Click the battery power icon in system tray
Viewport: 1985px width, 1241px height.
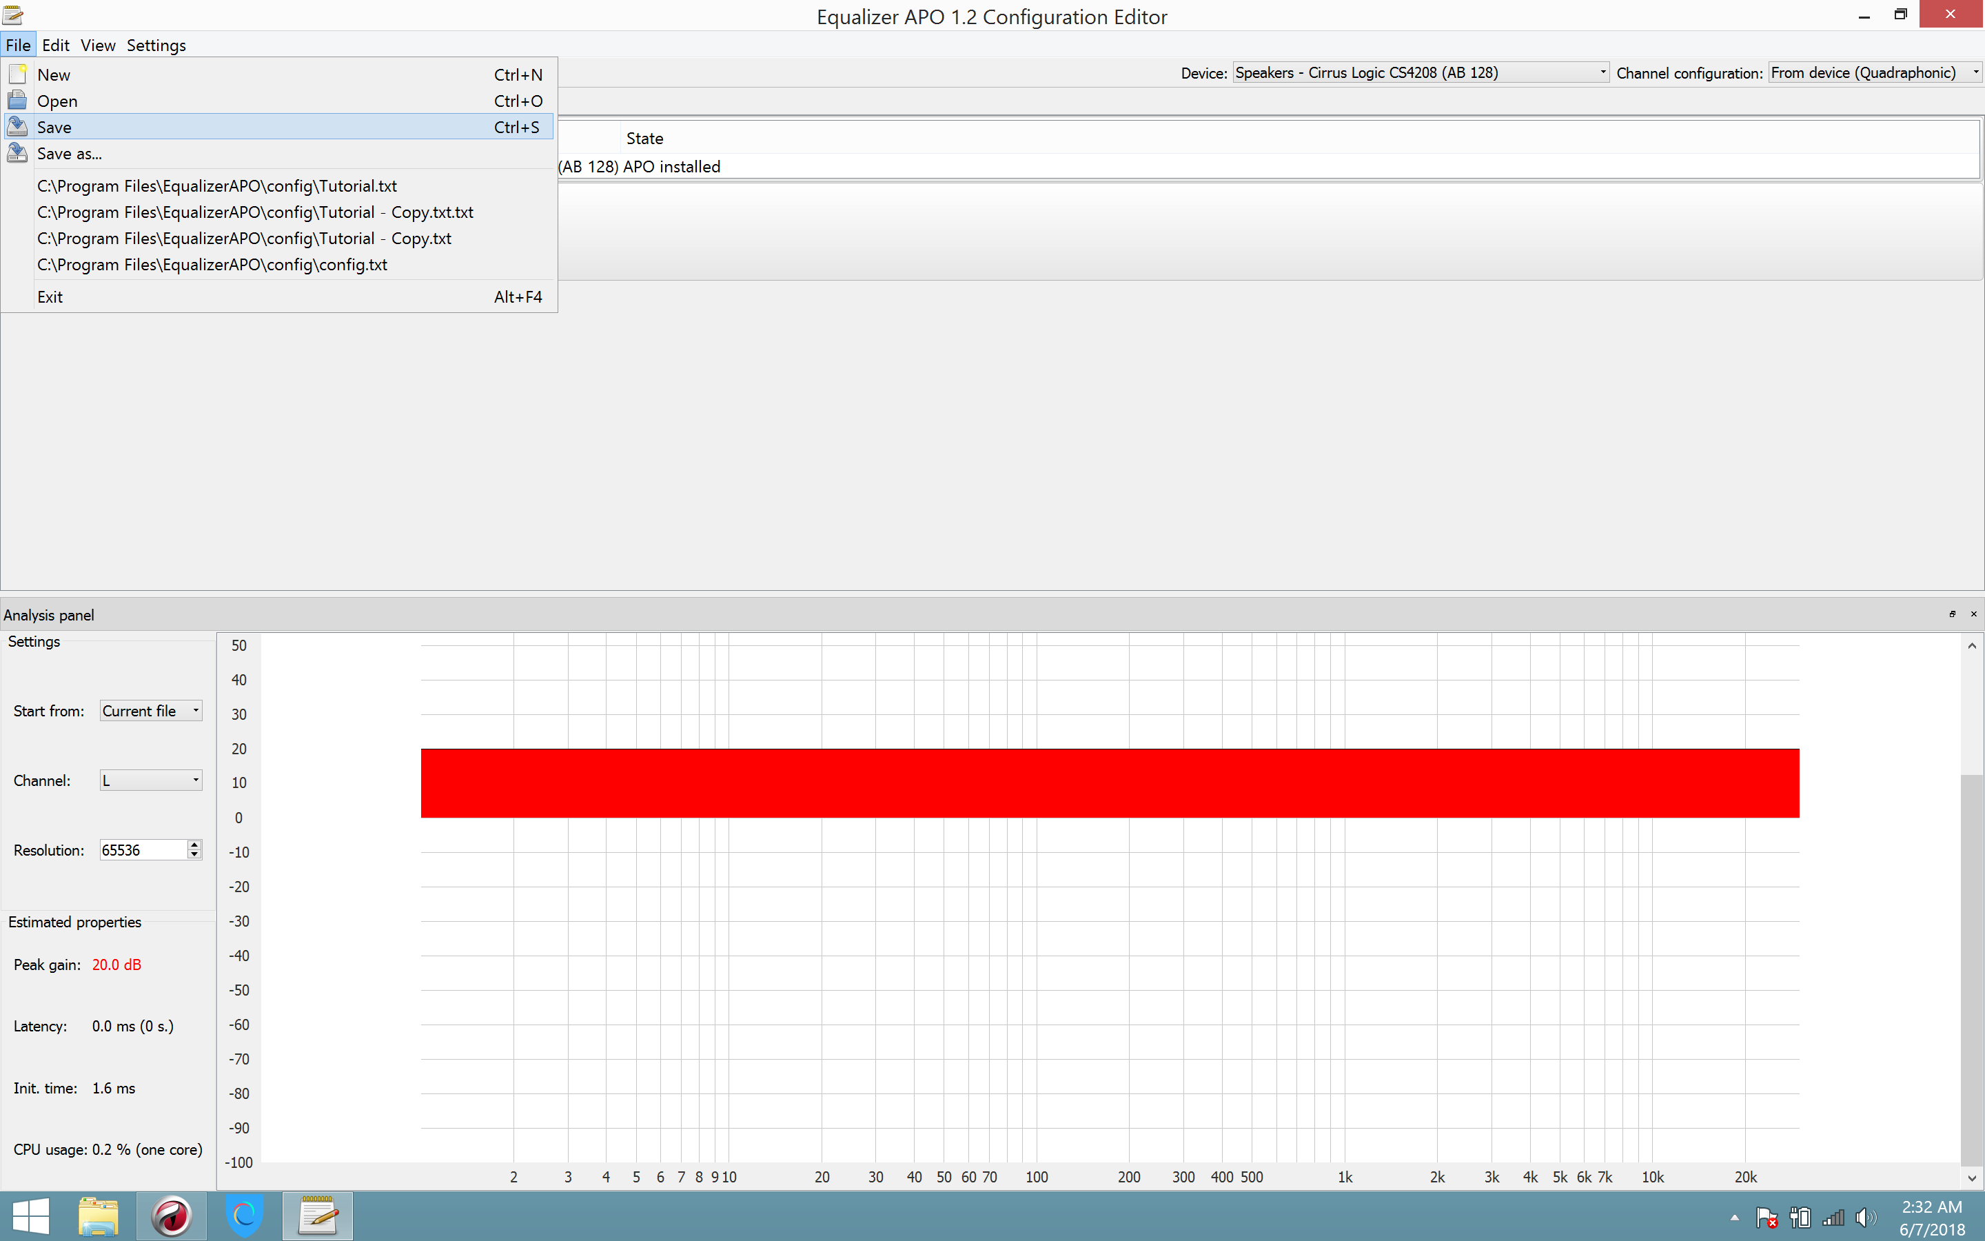[x=1801, y=1217]
